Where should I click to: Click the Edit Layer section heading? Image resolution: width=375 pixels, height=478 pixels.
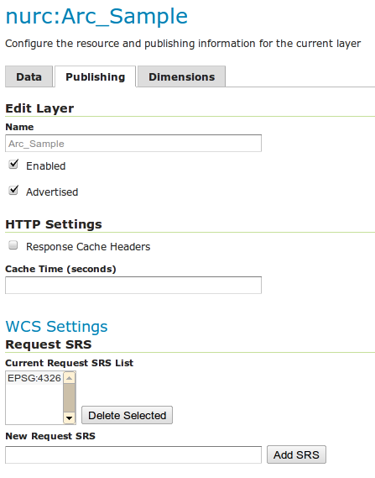(39, 108)
